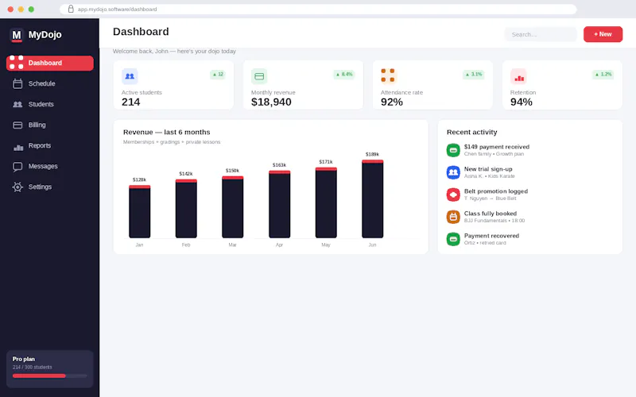Click the red + New button

point(603,34)
